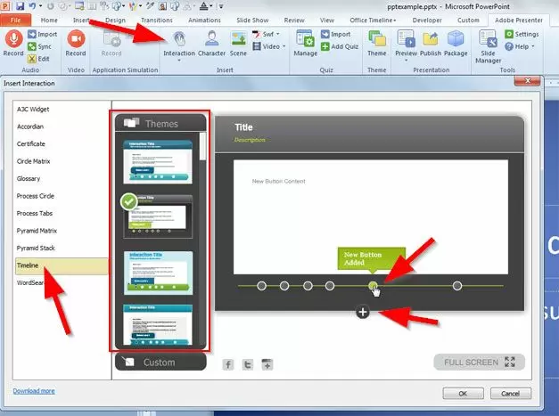This screenshot has height=416, width=559.
Task: Click the Publish presentation icon
Action: pos(431,43)
